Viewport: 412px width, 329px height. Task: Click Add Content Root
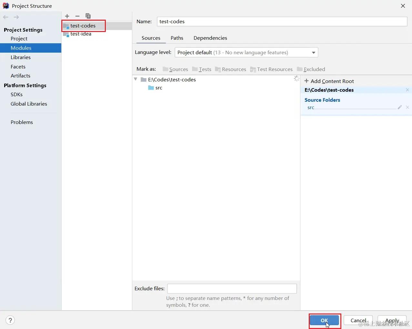(x=329, y=81)
